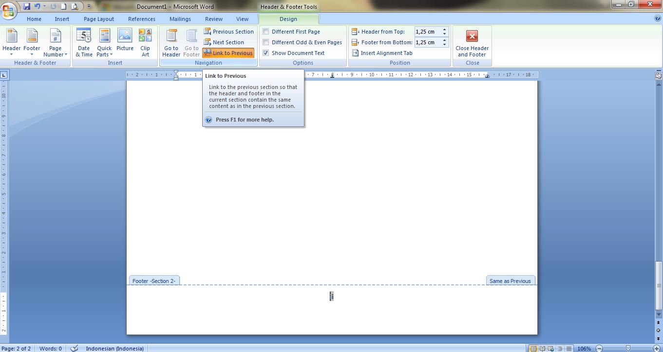This screenshot has height=352, width=663.
Task: Click the Footer -Section 2- label
Action: tap(154, 281)
